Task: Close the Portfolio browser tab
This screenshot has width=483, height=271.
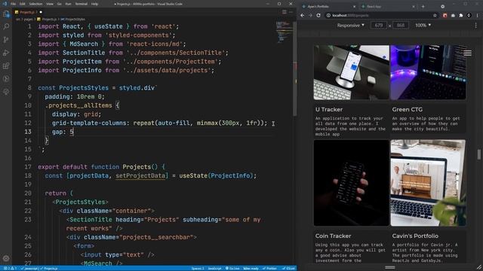Action: click(x=354, y=7)
